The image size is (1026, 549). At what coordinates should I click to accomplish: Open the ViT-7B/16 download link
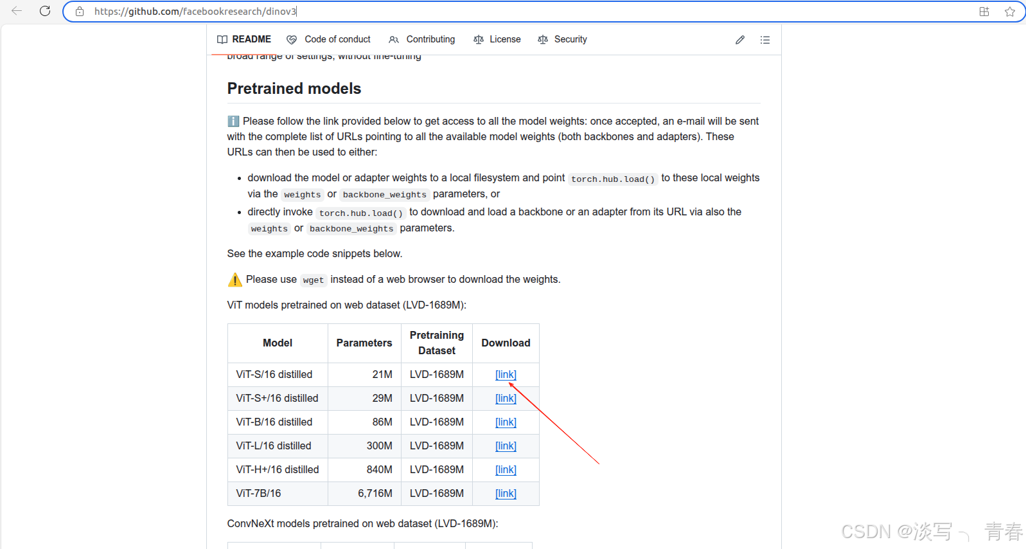(506, 494)
